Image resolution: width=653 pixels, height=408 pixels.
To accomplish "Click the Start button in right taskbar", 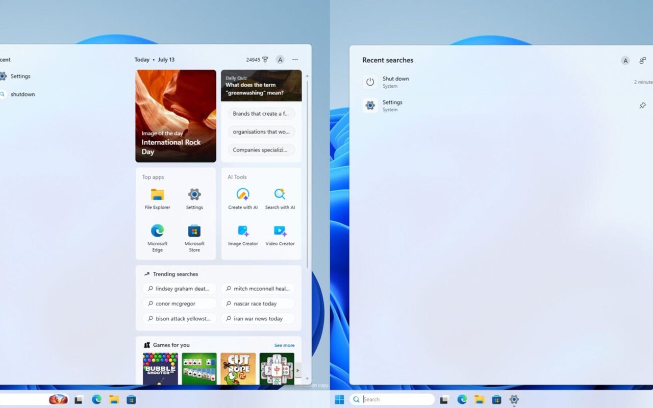I will [x=339, y=399].
